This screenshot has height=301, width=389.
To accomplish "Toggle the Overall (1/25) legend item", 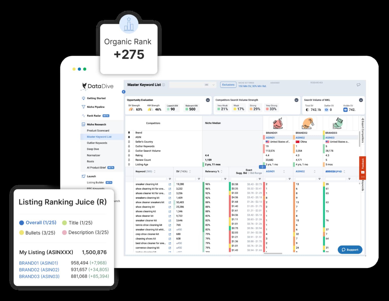I will coord(38,223).
